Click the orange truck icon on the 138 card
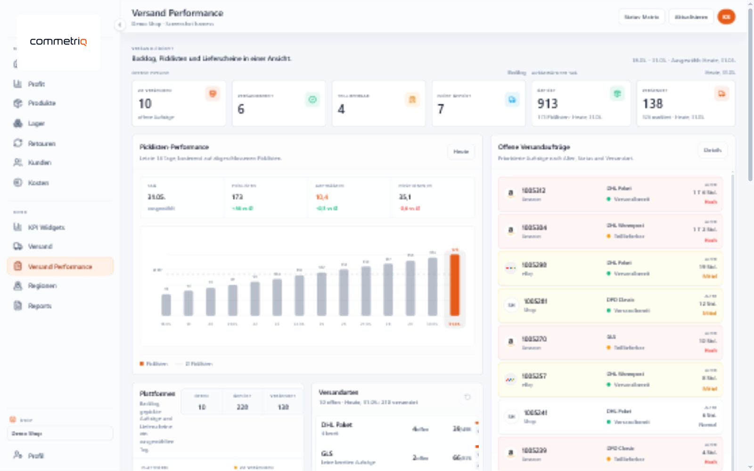The width and height of the screenshot is (754, 471). [x=721, y=94]
